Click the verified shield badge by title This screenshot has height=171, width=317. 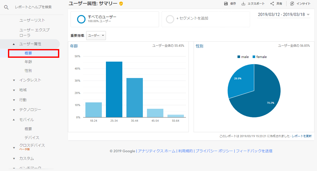(x=121, y=4)
